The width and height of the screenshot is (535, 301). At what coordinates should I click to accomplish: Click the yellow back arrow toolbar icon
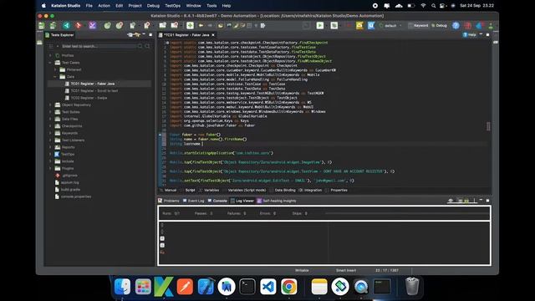(x=201, y=26)
